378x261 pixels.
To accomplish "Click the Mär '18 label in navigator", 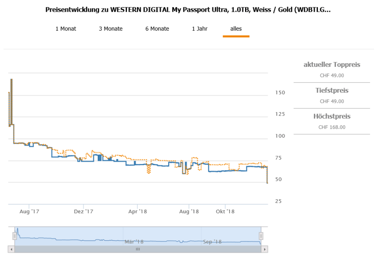I will pos(134,242).
